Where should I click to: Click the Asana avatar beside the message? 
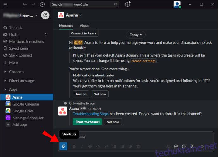coord(63,111)
